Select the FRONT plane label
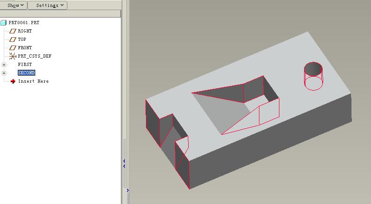 25,48
